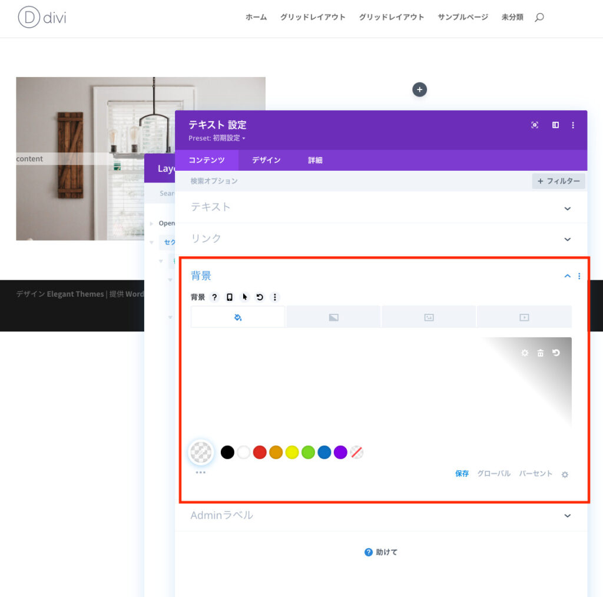Click the + フィルター button
The height and width of the screenshot is (597, 603).
click(558, 181)
